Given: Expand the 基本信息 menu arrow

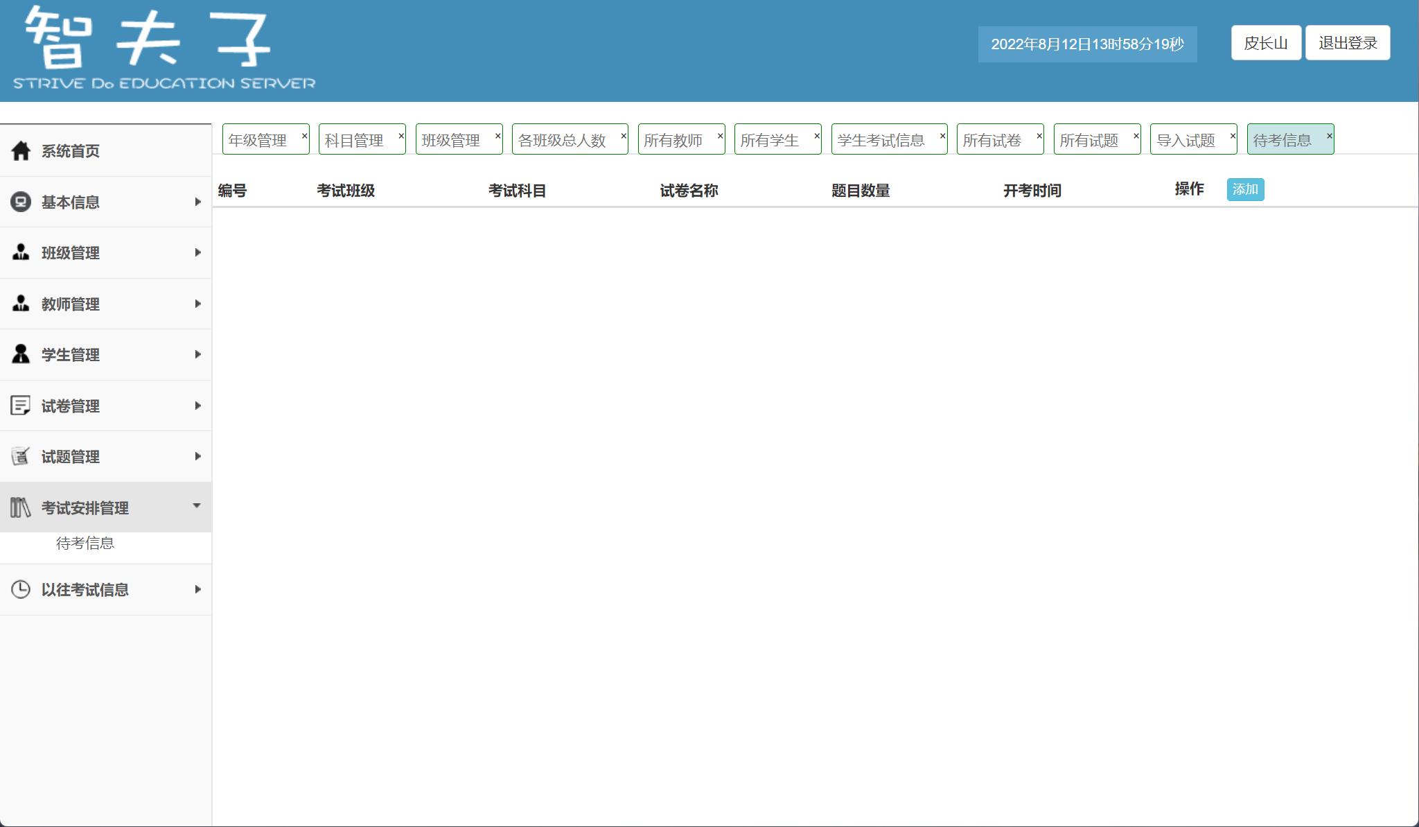Looking at the screenshot, I should point(197,202).
